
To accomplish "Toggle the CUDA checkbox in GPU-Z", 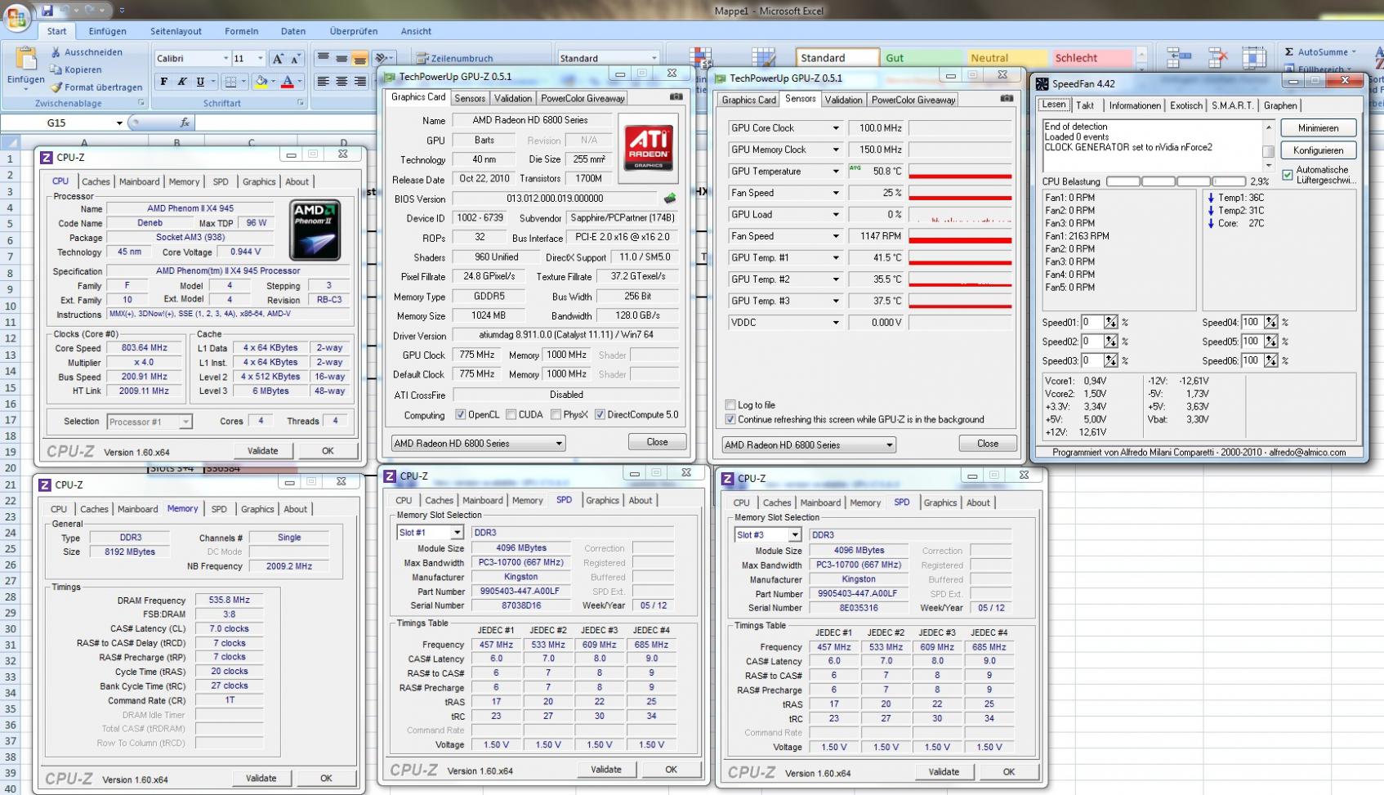I will click(x=511, y=415).
